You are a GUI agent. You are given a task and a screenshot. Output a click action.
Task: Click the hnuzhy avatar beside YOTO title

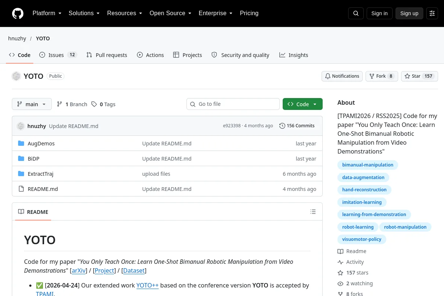point(16,76)
